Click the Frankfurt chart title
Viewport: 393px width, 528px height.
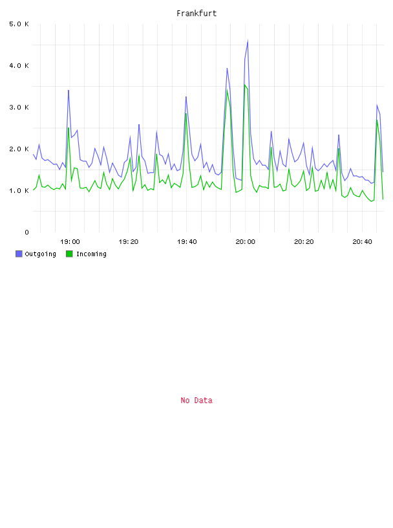tap(197, 14)
